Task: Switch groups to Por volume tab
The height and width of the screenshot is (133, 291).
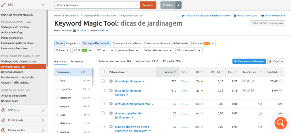Action: [77, 61]
